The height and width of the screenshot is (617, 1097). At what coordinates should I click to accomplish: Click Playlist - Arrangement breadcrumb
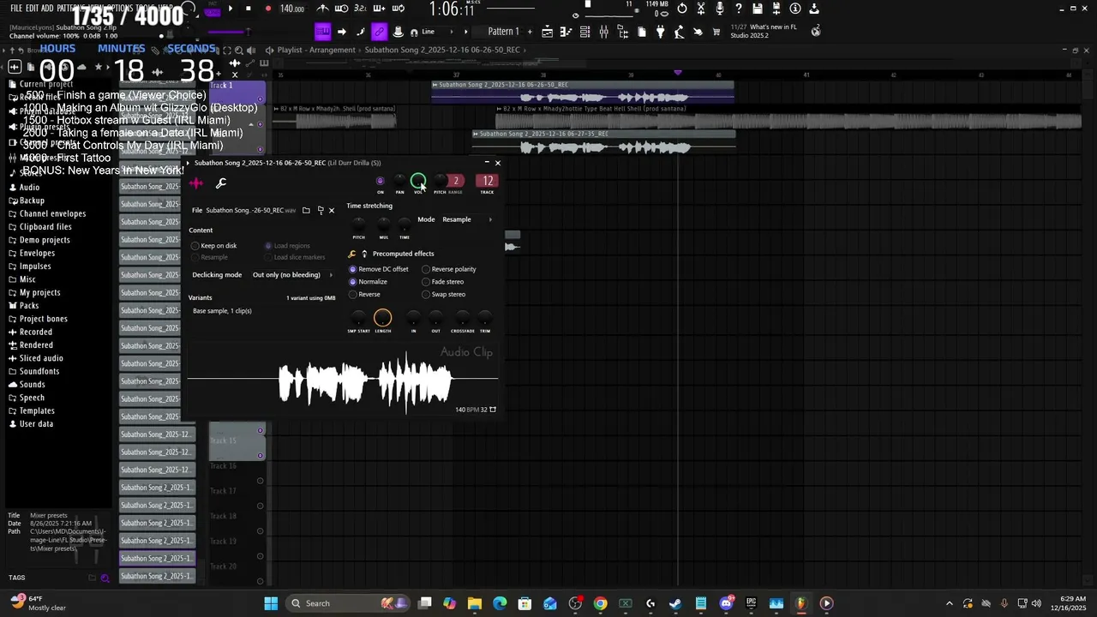[316, 50]
